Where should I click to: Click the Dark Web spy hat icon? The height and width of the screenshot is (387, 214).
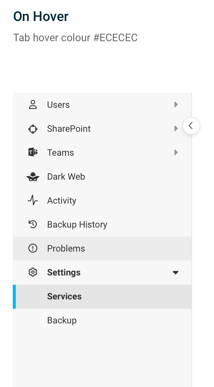(33, 177)
